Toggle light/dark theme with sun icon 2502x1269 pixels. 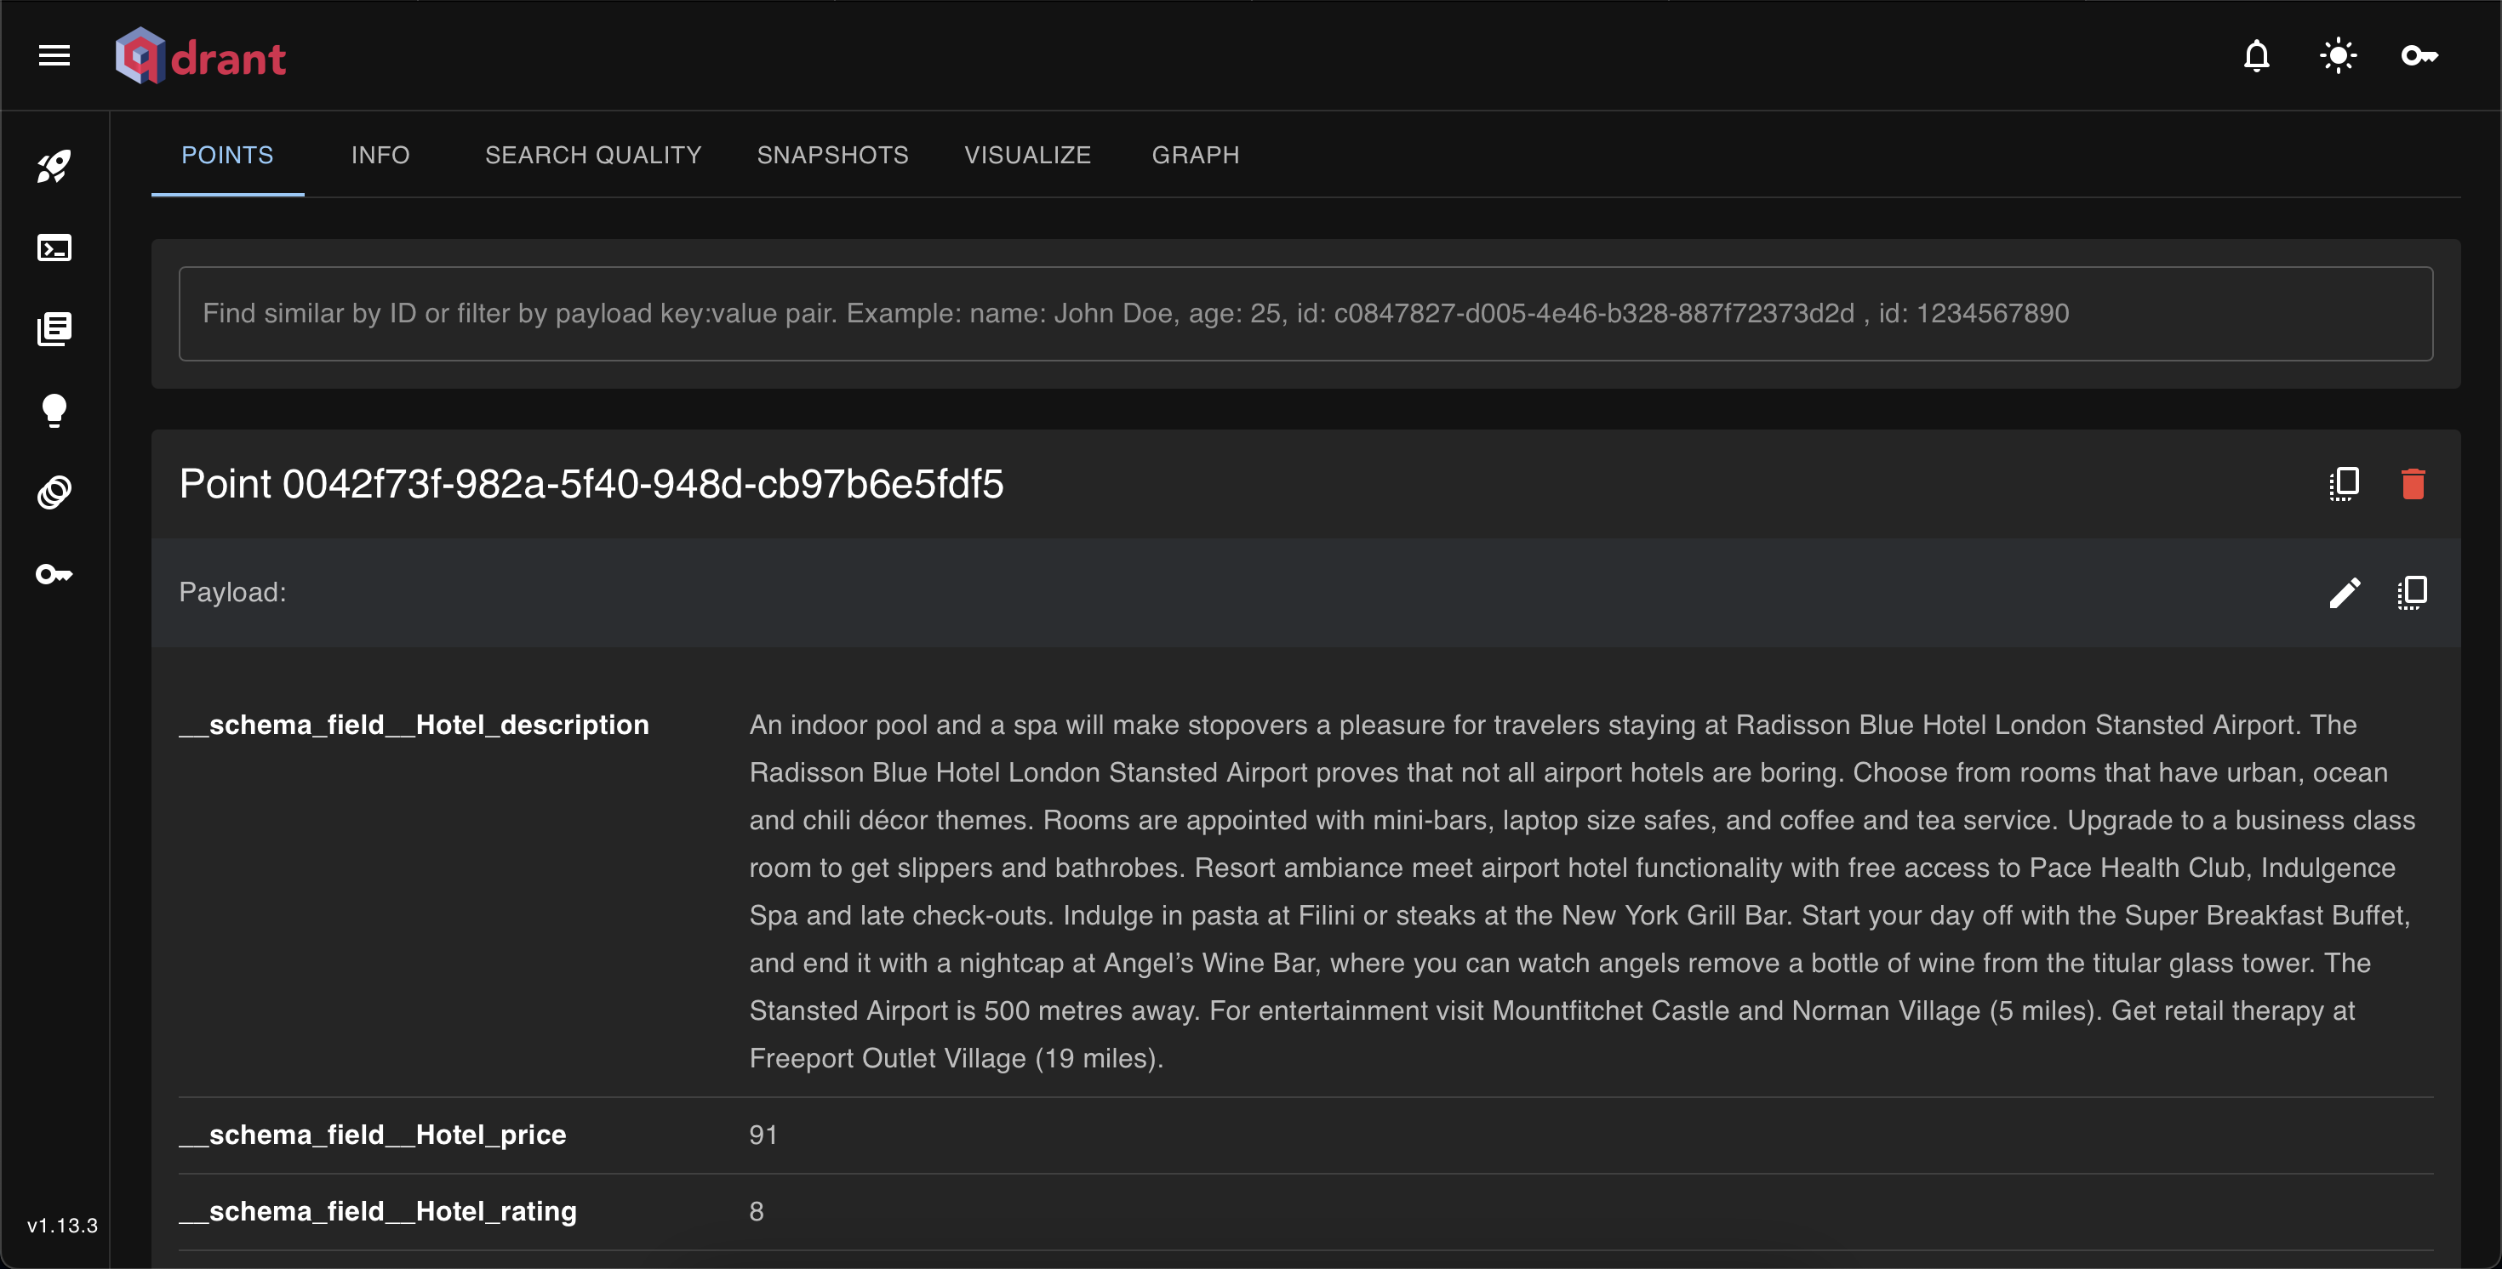point(2337,56)
